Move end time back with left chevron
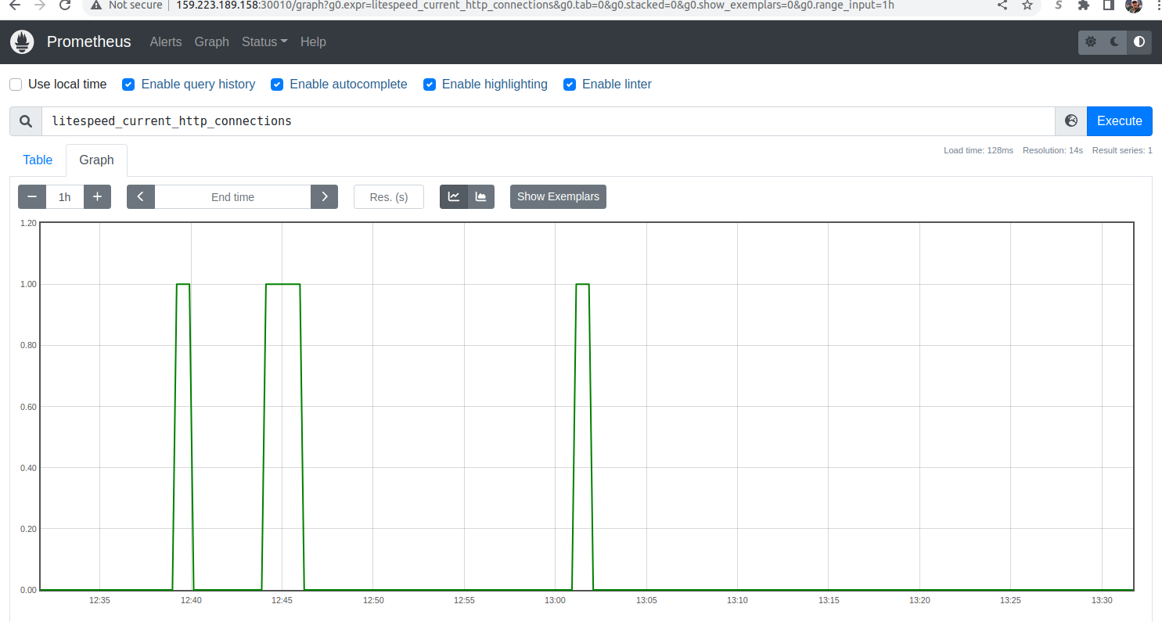 141,196
